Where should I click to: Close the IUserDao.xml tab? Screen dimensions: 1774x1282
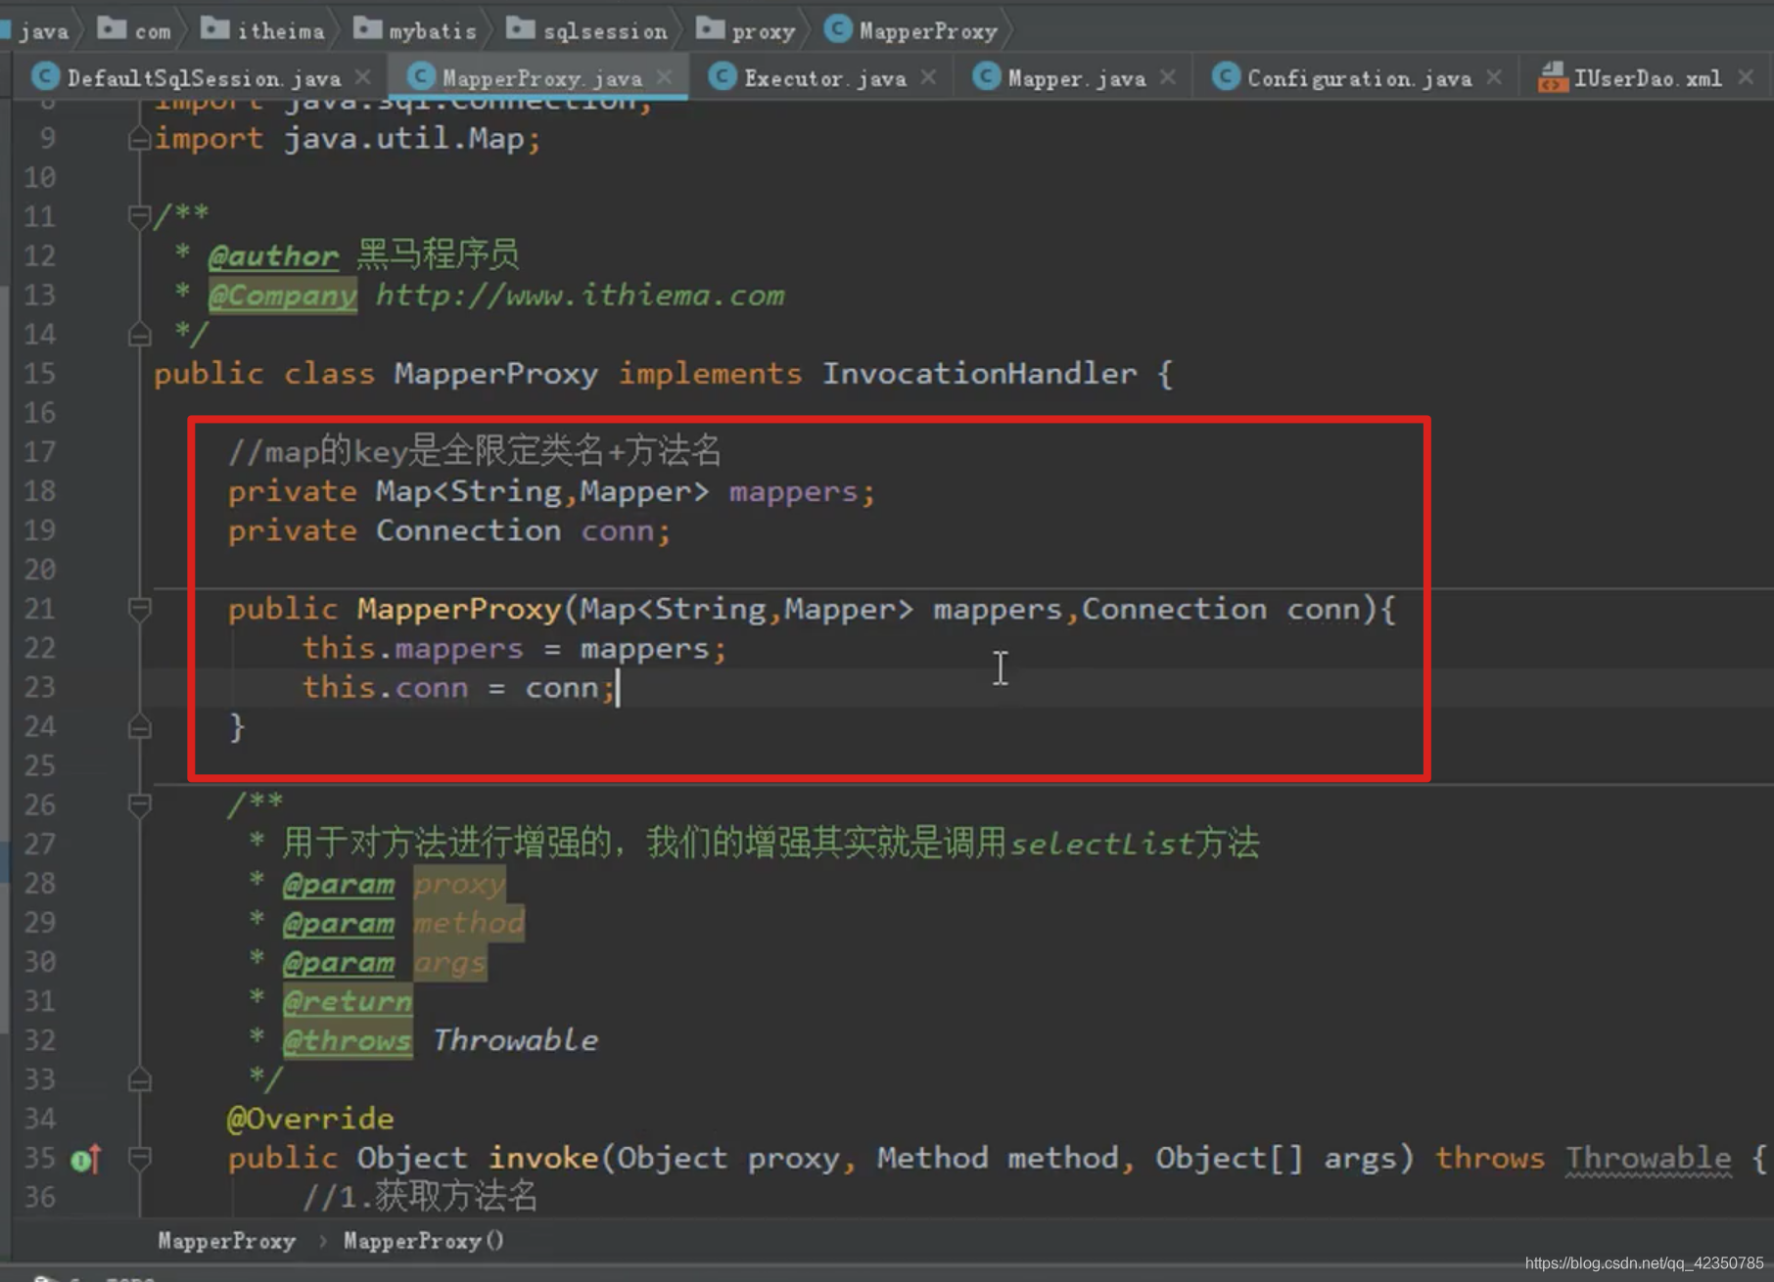pos(1746,77)
